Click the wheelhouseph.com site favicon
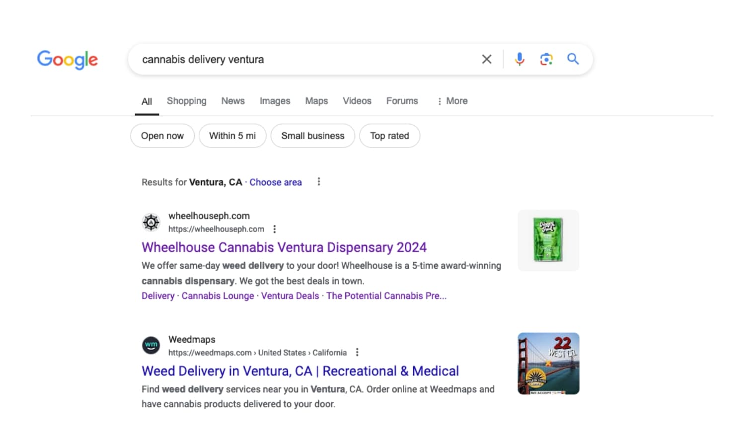The width and height of the screenshot is (745, 447). tap(151, 222)
